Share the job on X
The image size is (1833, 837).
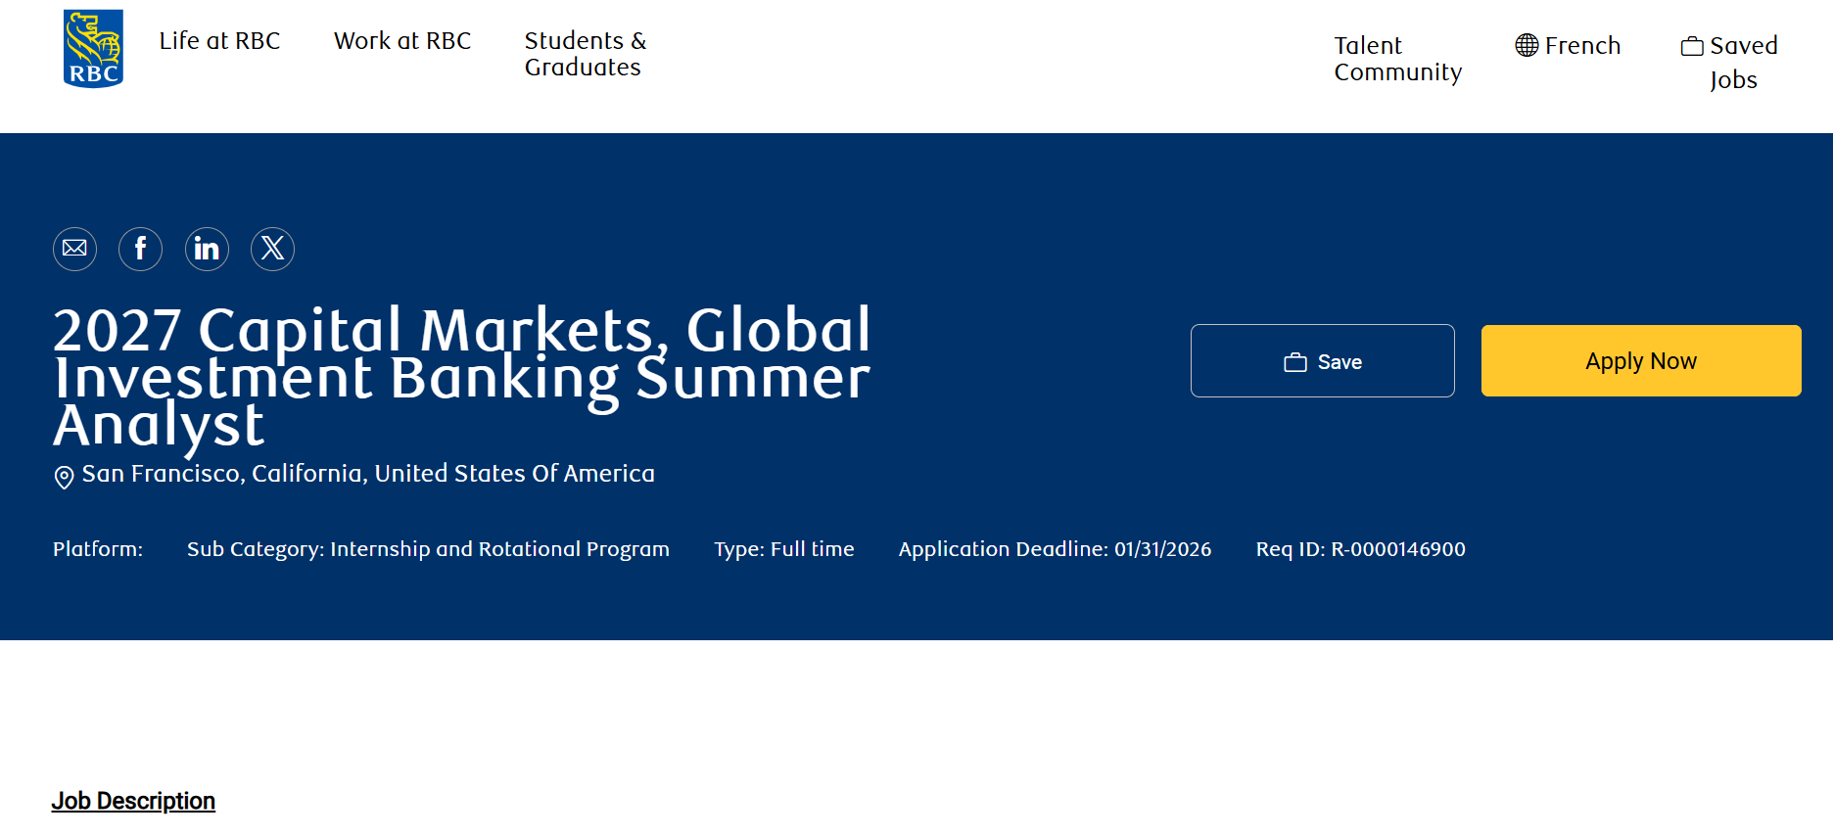pyautogui.click(x=272, y=249)
